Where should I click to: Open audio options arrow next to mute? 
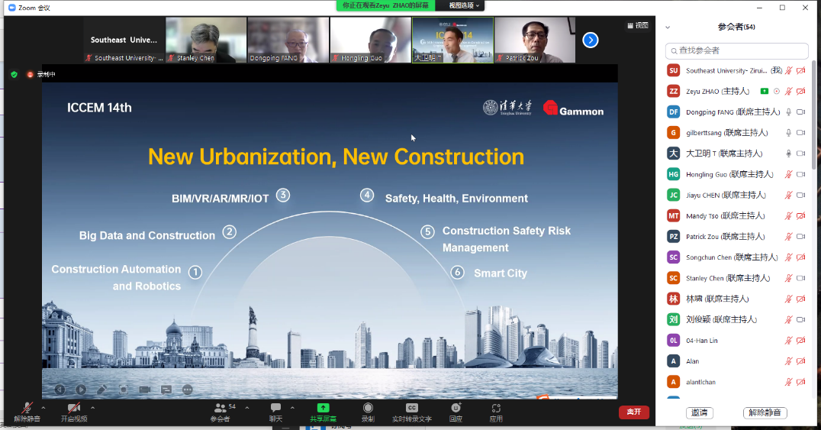point(43,407)
